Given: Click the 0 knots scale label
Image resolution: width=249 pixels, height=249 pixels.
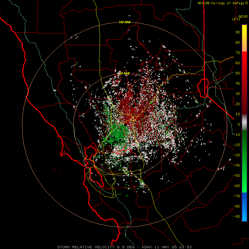Looking at the screenshot, I should (239, 124).
